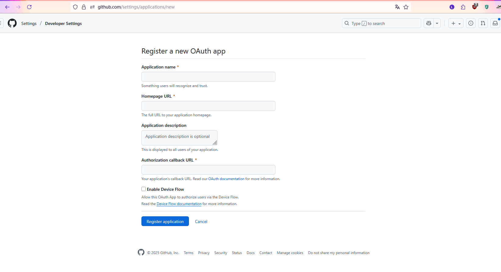Image resolution: width=501 pixels, height=272 pixels.
Task: Focus the Application name input field
Action: tap(208, 77)
